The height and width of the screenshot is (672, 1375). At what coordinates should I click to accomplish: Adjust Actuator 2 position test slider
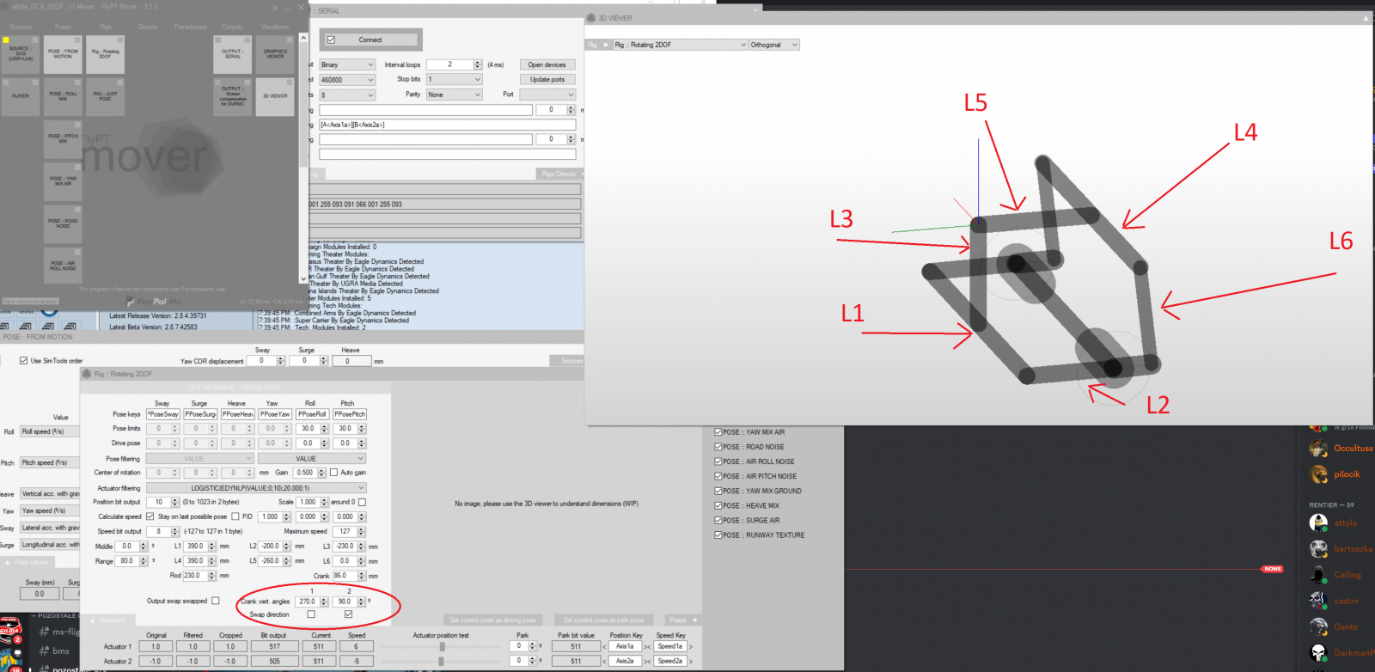[441, 661]
